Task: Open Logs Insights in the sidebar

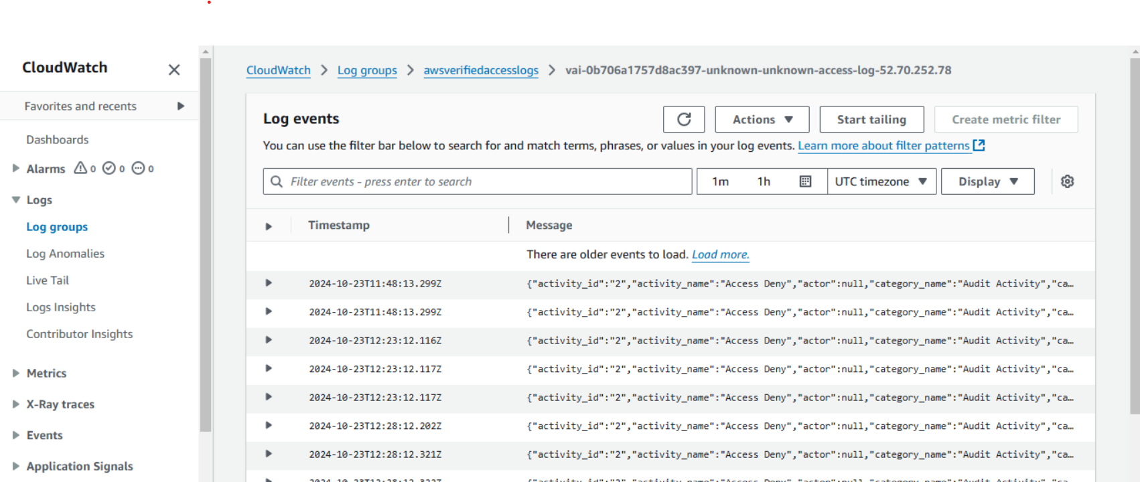Action: coord(61,307)
